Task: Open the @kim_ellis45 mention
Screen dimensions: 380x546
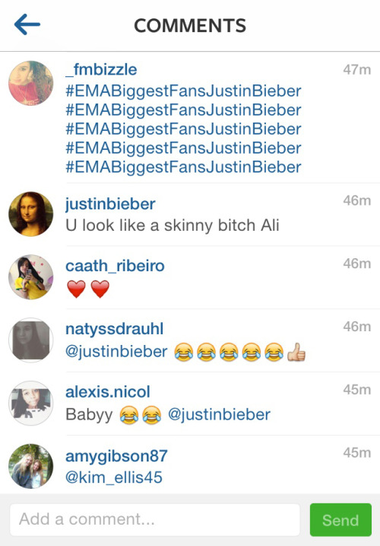Action: point(114,477)
